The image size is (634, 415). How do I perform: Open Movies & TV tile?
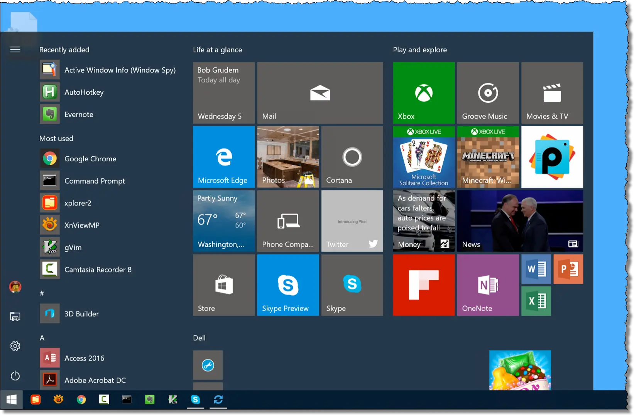pyautogui.click(x=552, y=93)
